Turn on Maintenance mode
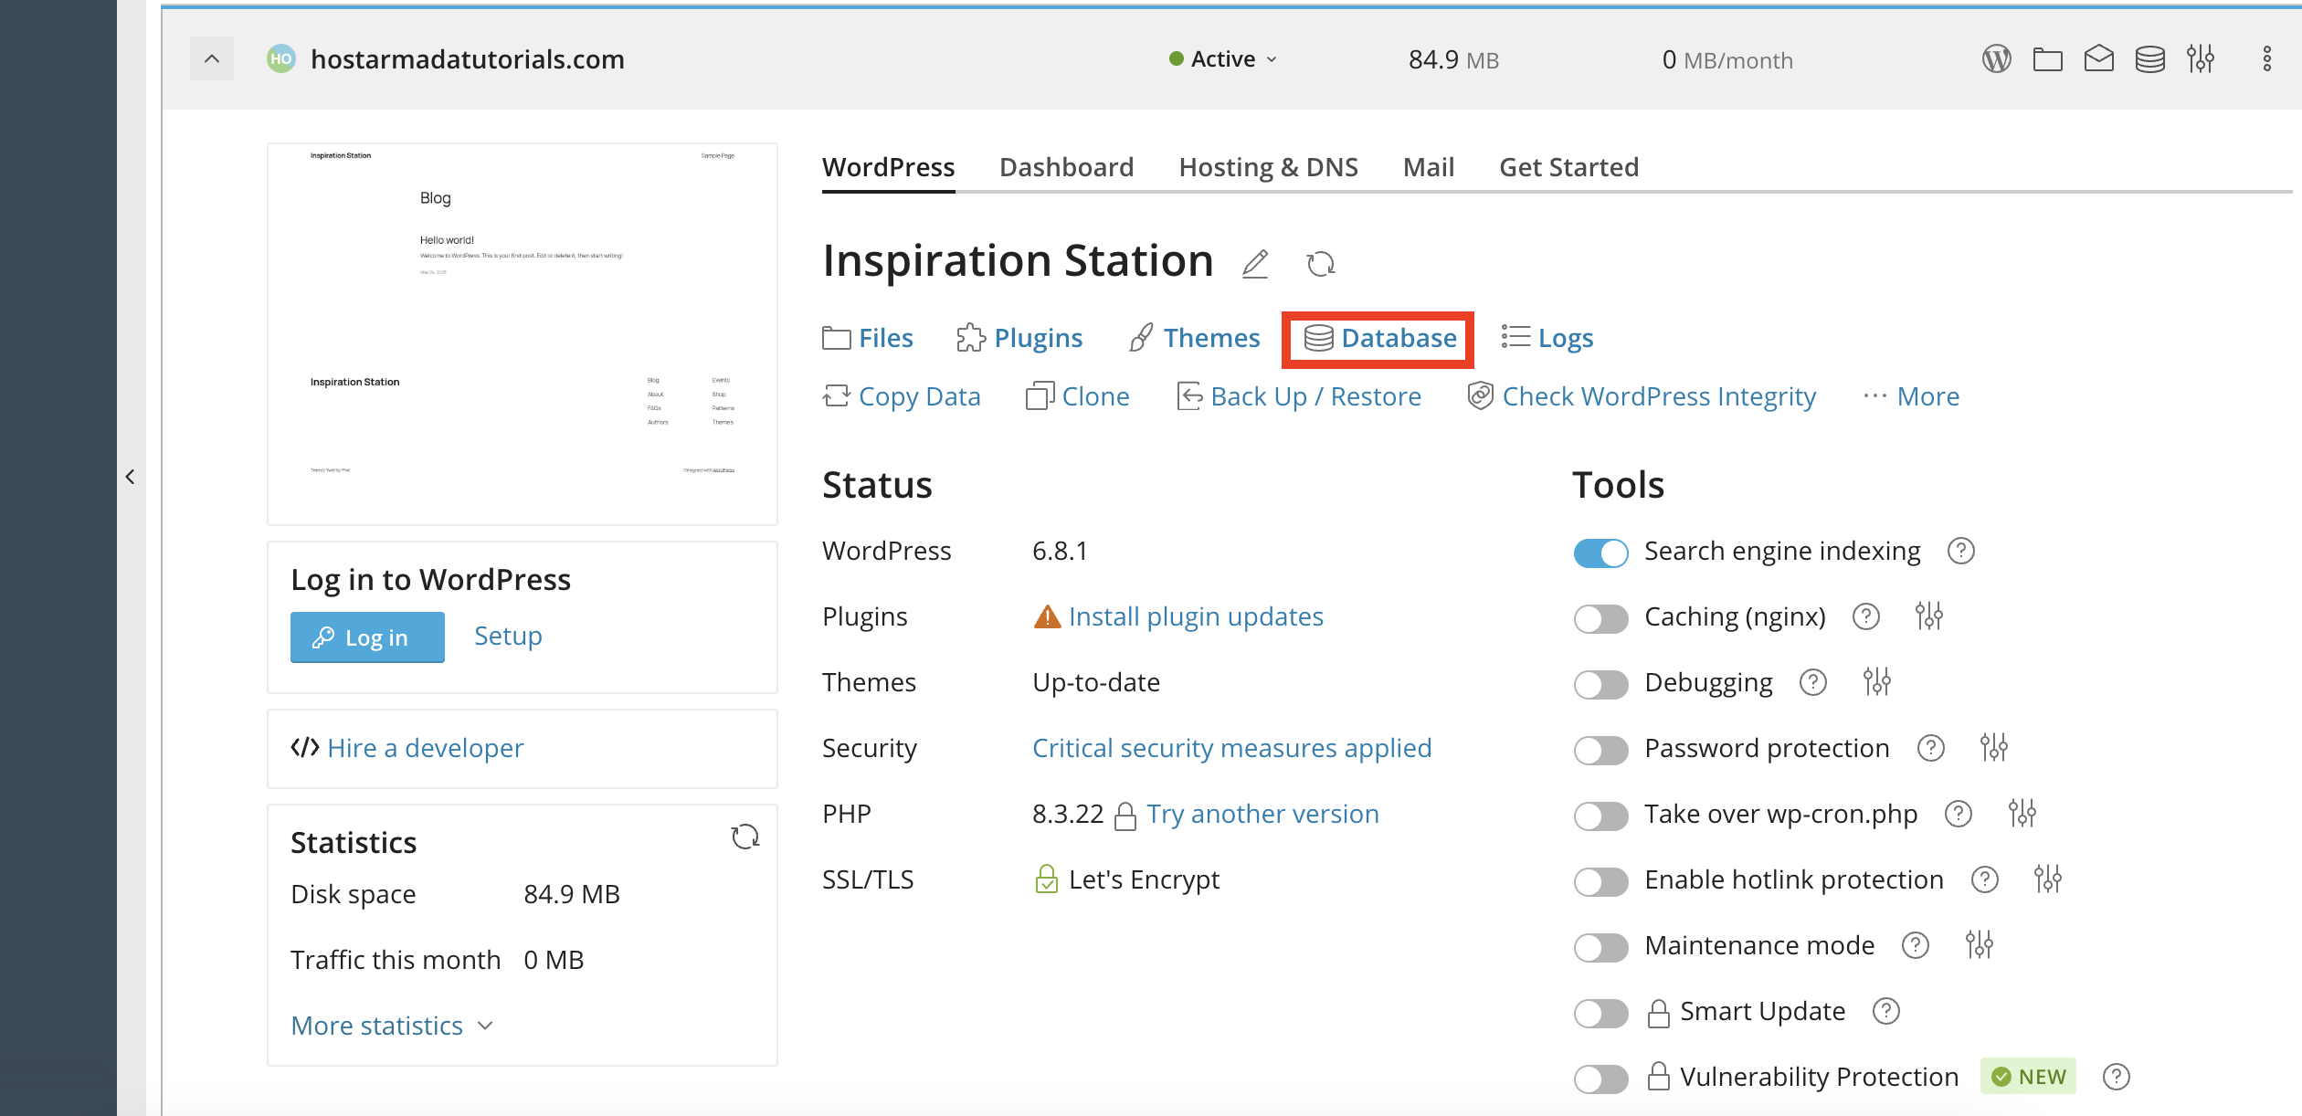 [1600, 947]
